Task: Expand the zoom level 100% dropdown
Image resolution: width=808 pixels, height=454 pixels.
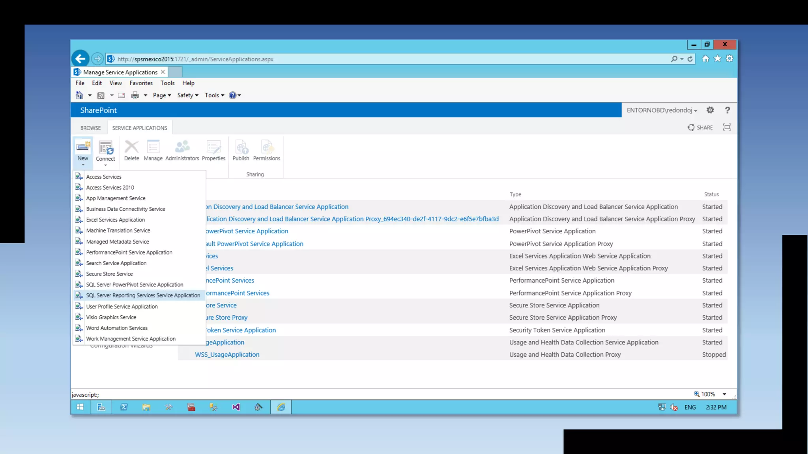Action: [x=724, y=394]
